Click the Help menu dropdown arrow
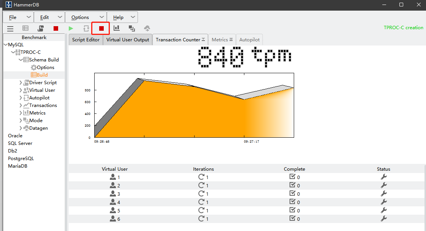The image size is (426, 231). click(x=133, y=17)
